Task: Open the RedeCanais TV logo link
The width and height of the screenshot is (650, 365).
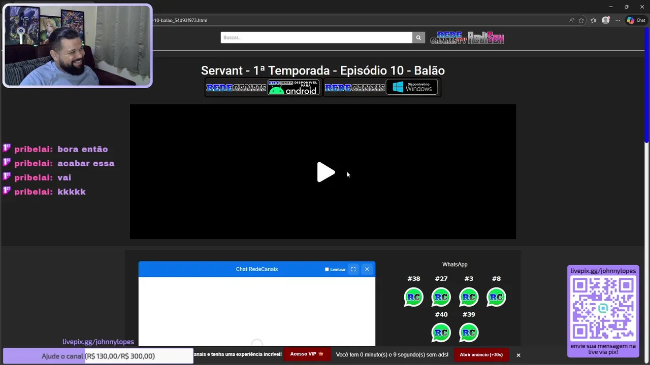Action: (448, 38)
